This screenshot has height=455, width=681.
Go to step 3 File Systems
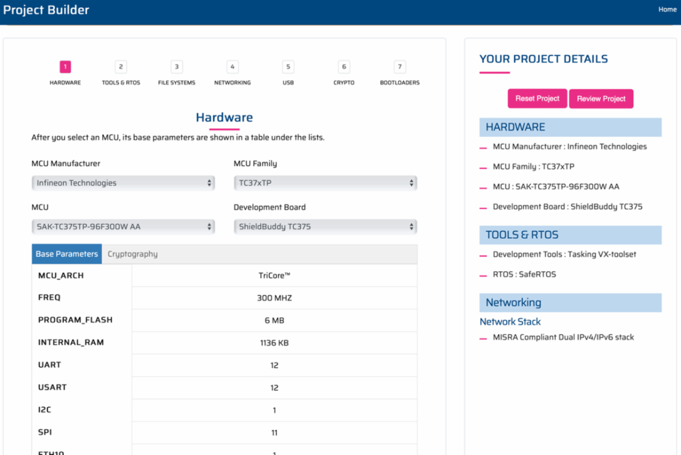tap(176, 67)
